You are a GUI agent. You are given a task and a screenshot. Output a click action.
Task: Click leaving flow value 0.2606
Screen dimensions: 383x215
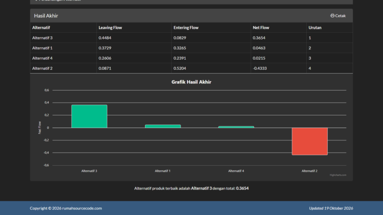[x=105, y=58]
